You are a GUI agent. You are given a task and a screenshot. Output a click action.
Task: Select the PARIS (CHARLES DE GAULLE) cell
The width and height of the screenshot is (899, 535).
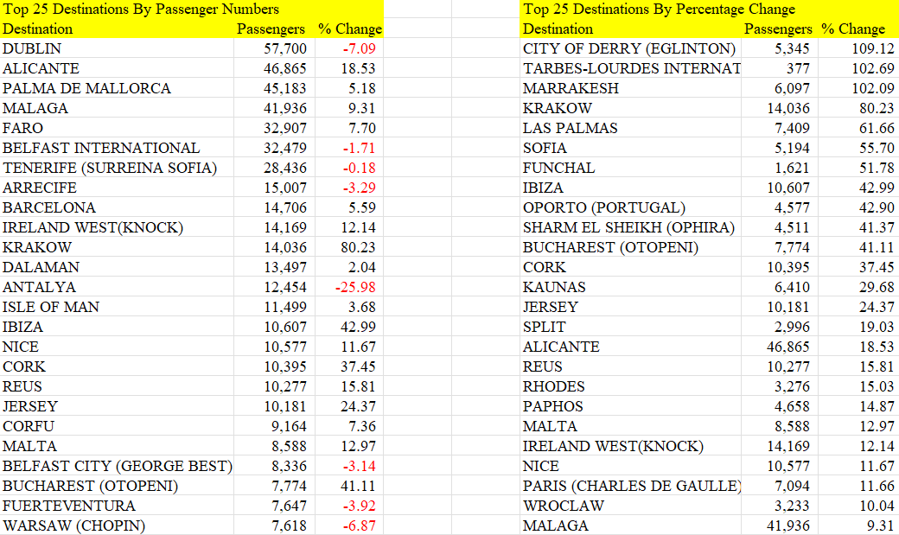(631, 486)
